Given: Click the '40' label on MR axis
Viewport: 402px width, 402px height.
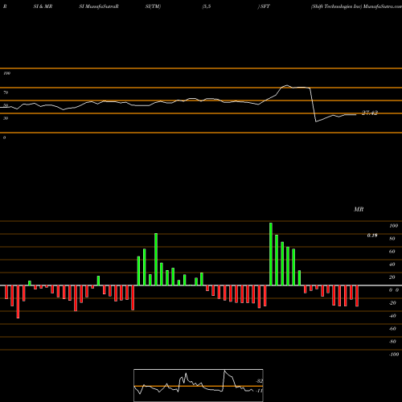Looking at the screenshot, I should (x=392, y=265).
